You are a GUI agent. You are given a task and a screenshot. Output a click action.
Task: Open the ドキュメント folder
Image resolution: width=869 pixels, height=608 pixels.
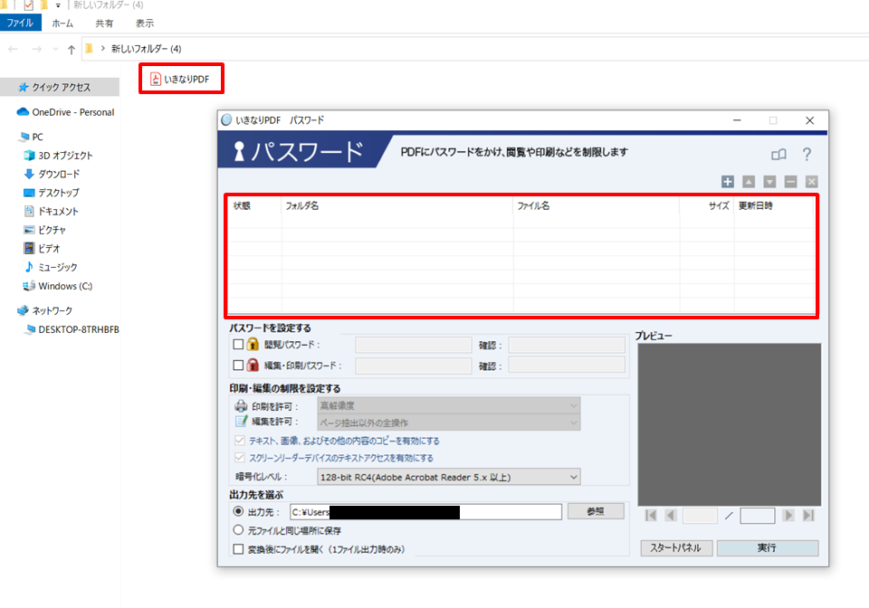tap(52, 211)
